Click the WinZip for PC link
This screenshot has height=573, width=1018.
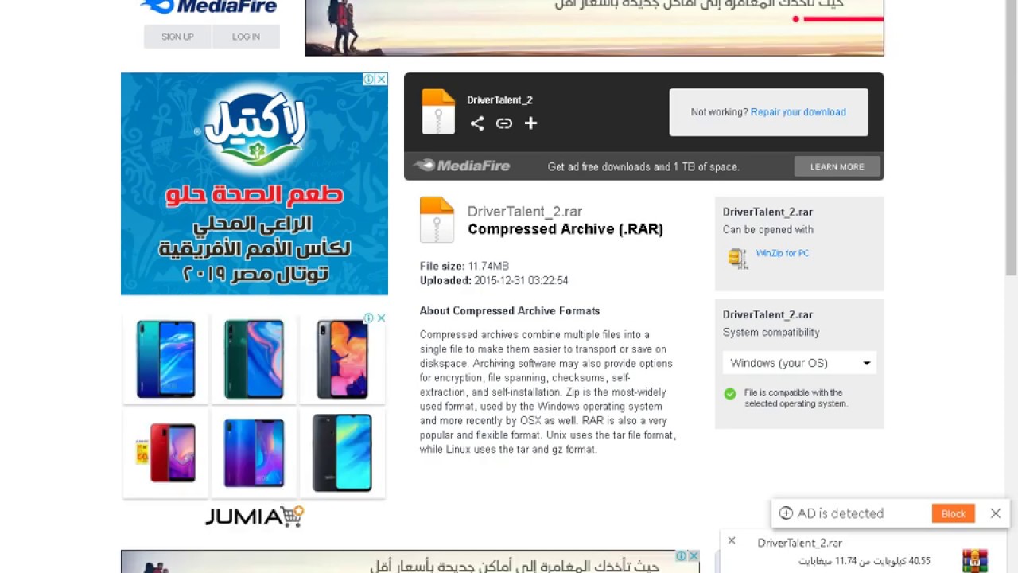[783, 253]
